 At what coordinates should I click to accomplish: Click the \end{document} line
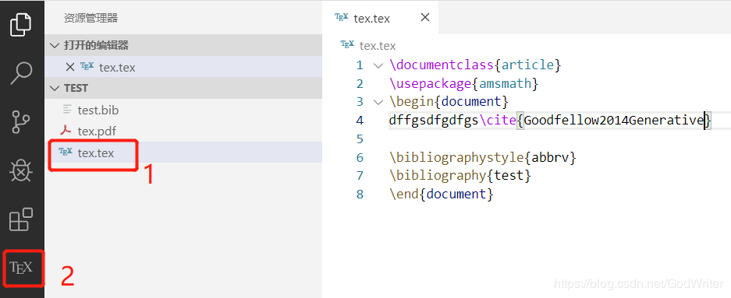point(442,195)
